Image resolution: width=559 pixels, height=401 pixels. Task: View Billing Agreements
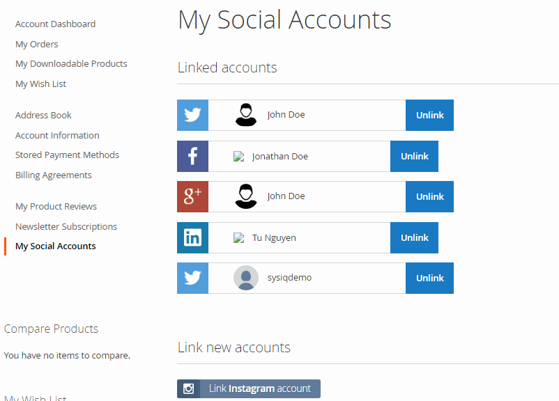[54, 175]
